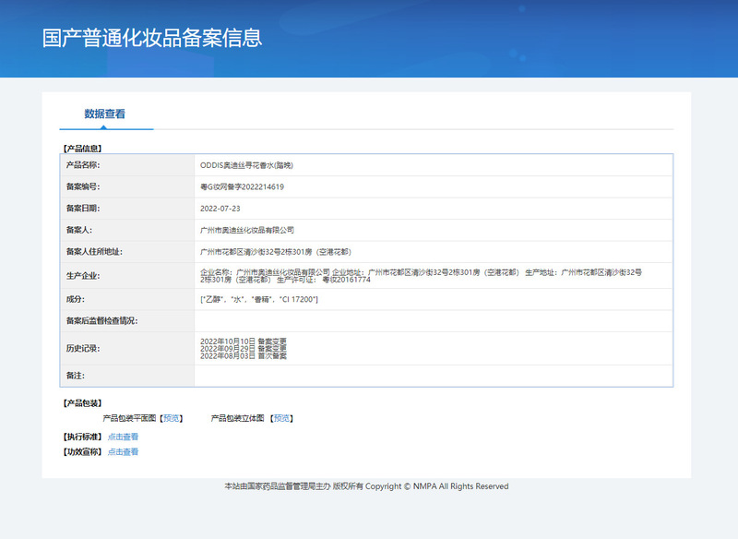The height and width of the screenshot is (539, 738).
Task: Click the page title 国产普通化妆品备案信息
Action: click(x=152, y=38)
